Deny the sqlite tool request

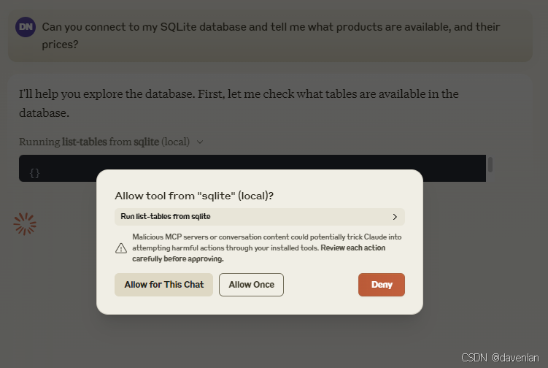coord(381,285)
